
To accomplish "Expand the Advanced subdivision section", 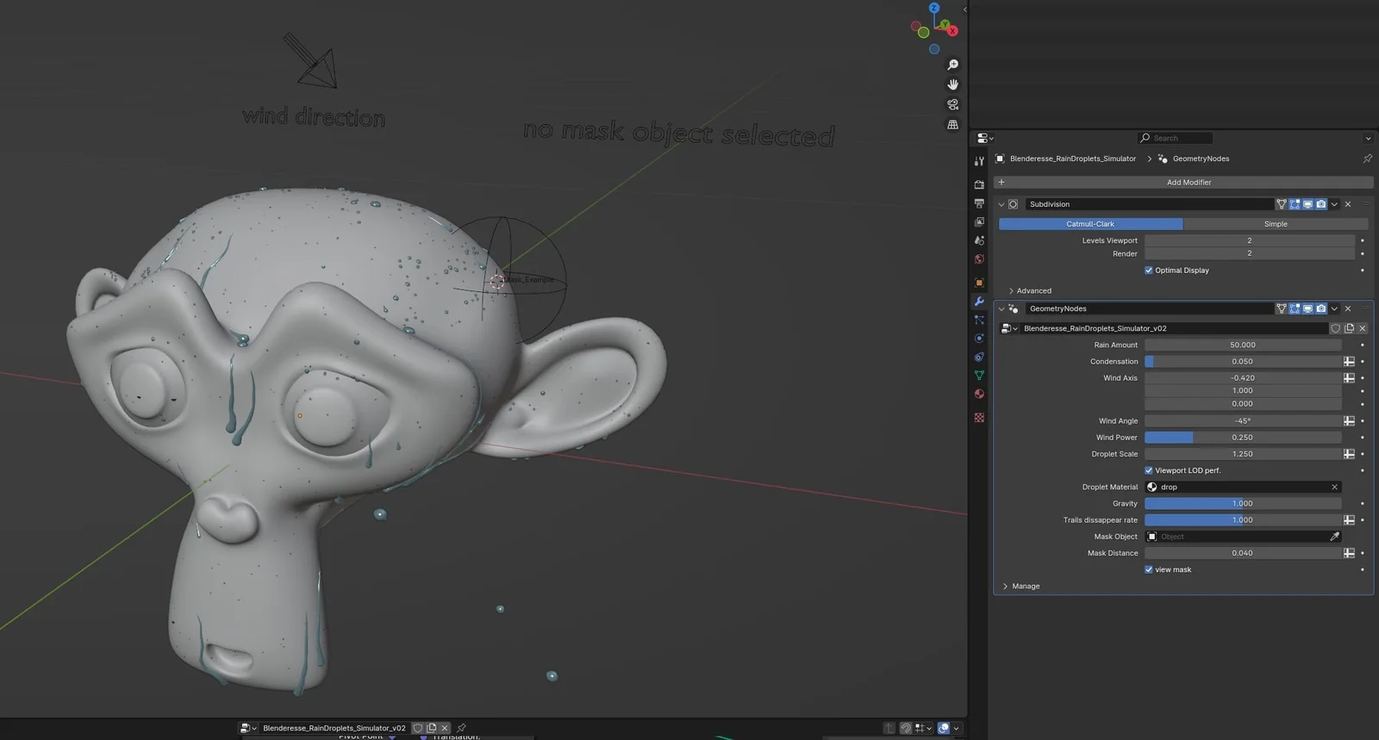I will (x=1033, y=291).
